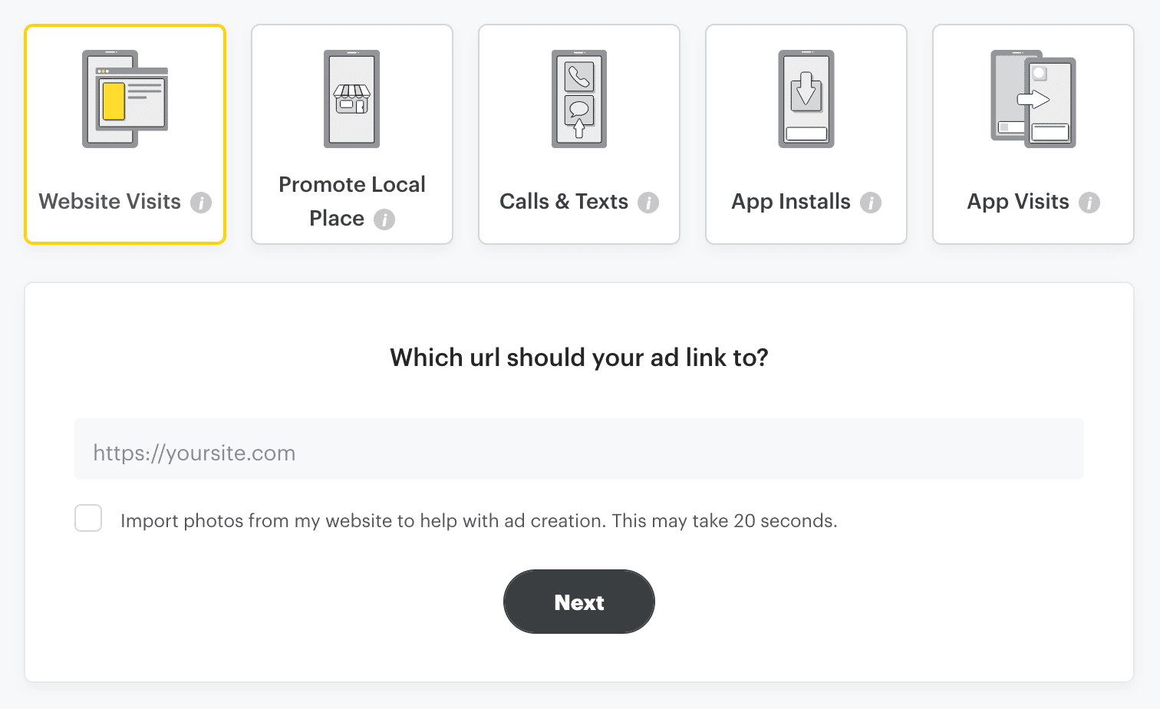
Task: Select the App Installs objective
Action: 806,134
